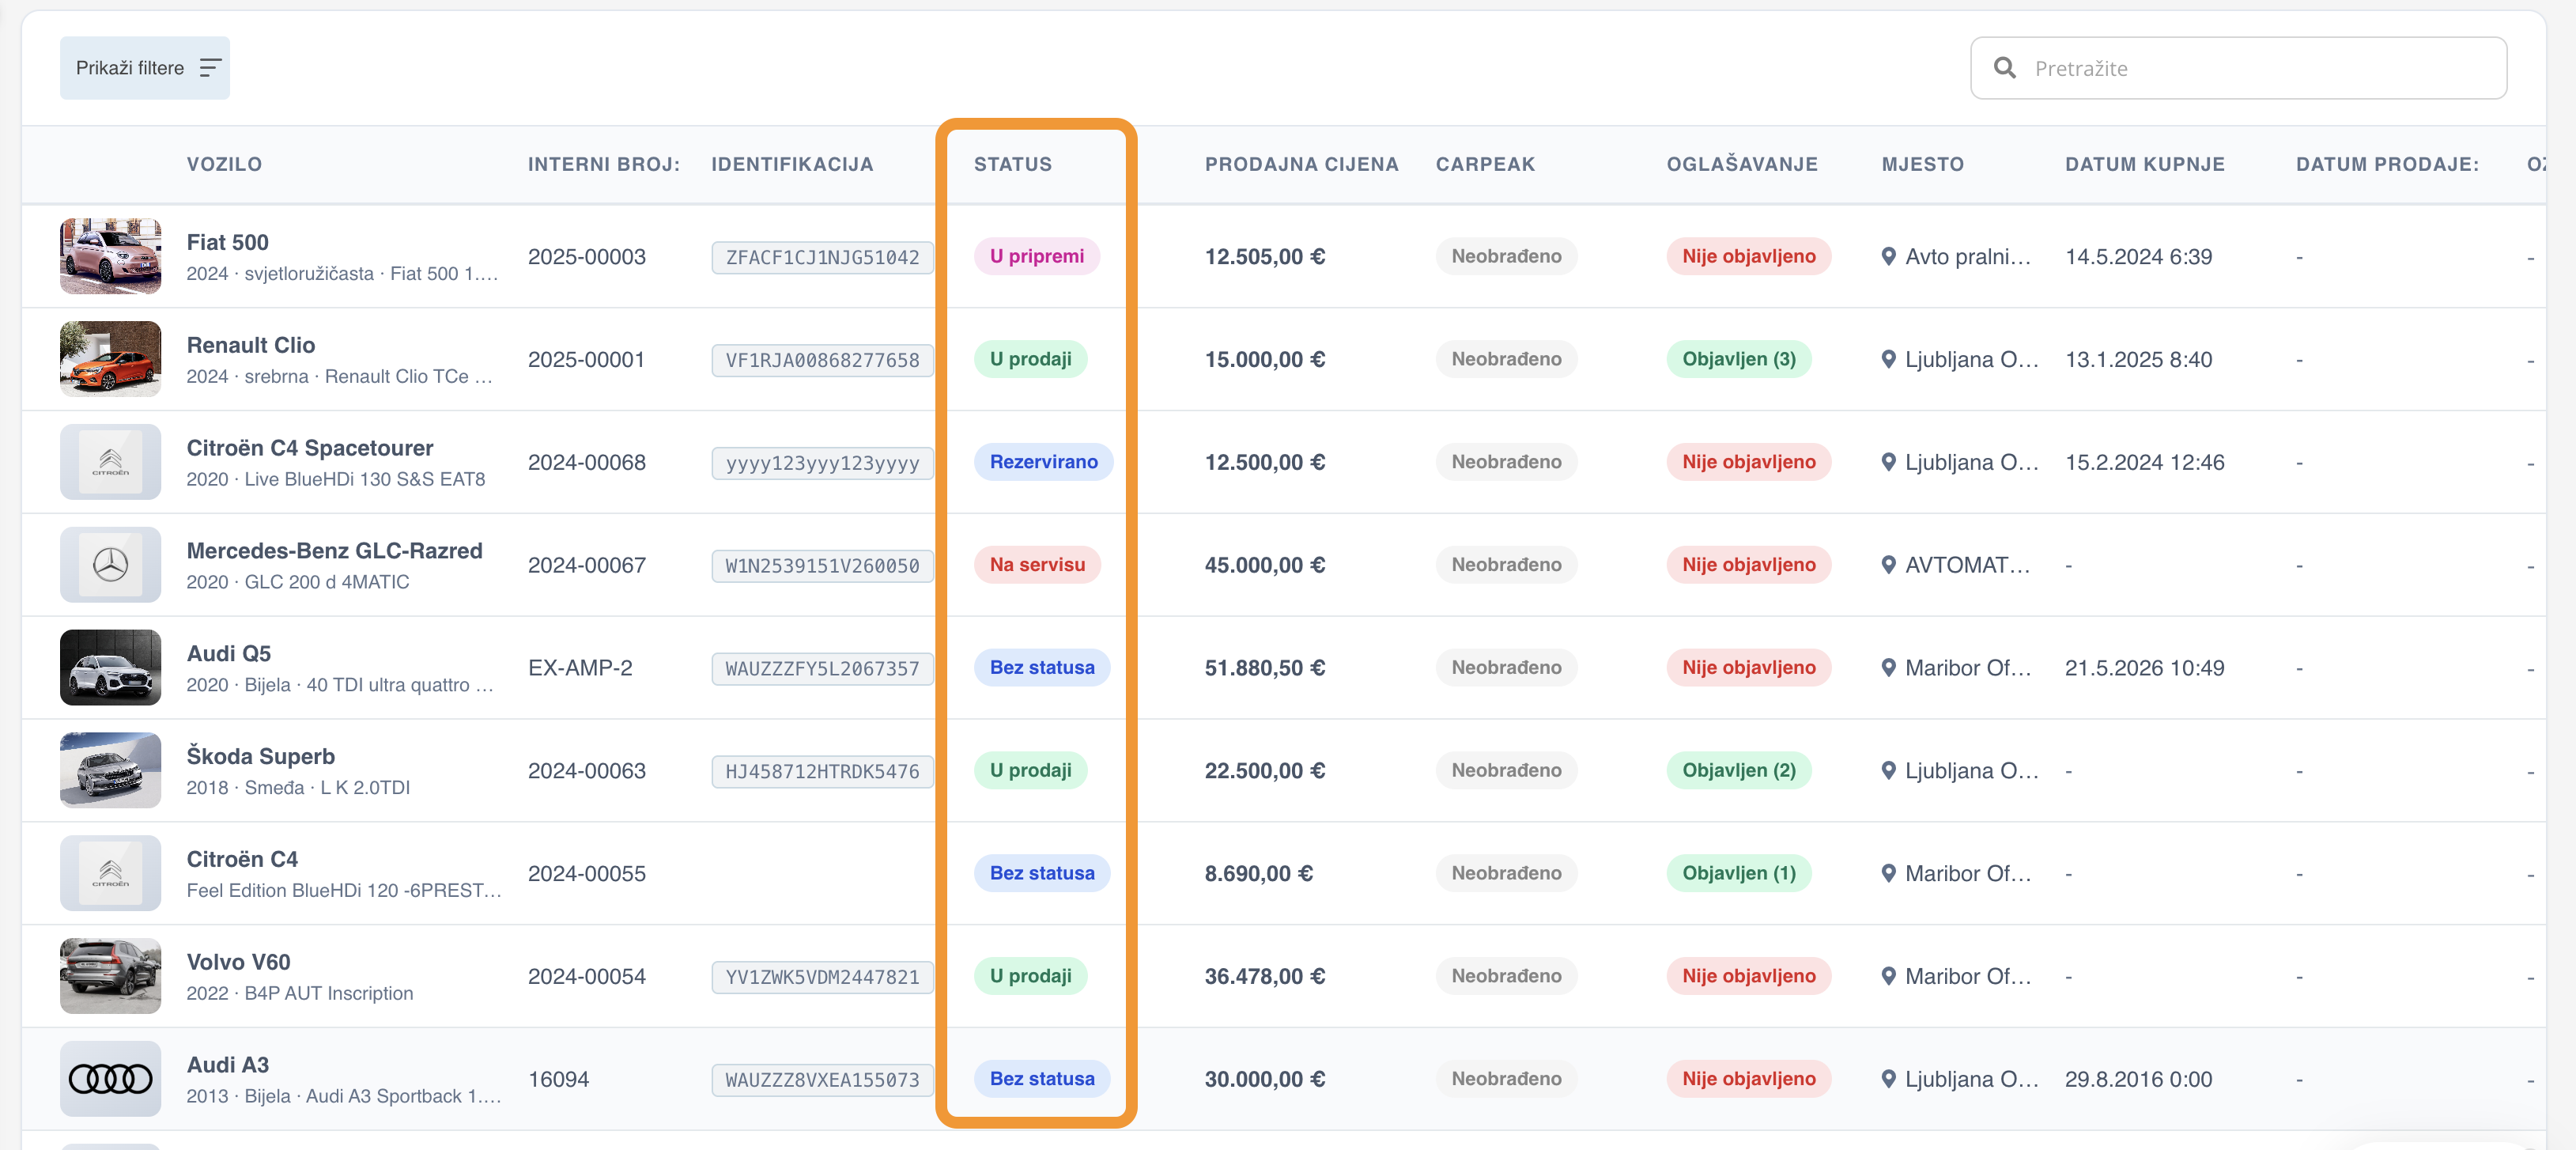Image resolution: width=2576 pixels, height=1150 pixels.
Task: Open the Fiat 500 vehicle name
Action: click(x=228, y=242)
